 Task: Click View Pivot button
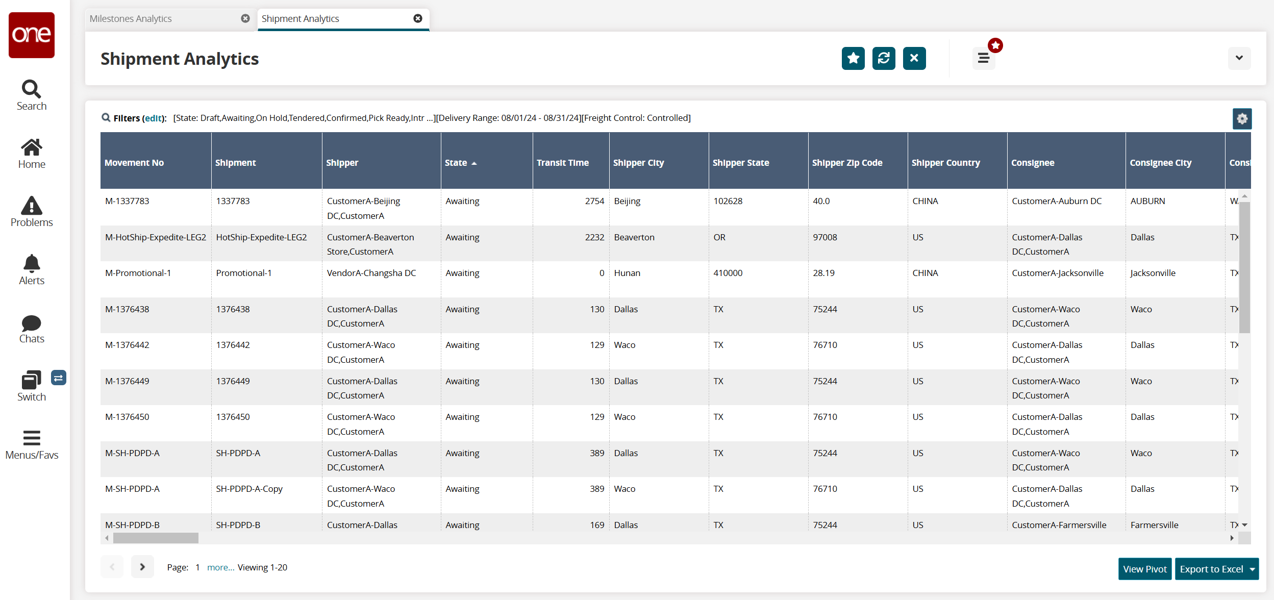click(x=1145, y=569)
